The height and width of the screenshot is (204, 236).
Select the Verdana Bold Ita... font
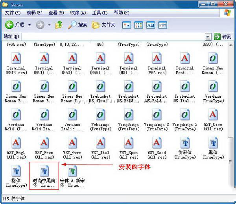click(44, 120)
